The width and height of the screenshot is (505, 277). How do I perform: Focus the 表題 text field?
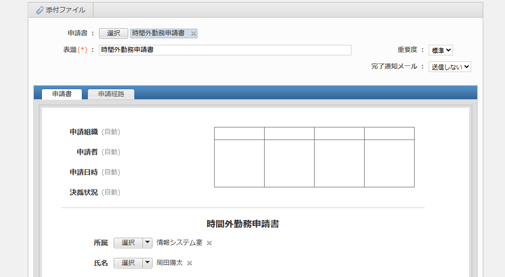click(225, 50)
